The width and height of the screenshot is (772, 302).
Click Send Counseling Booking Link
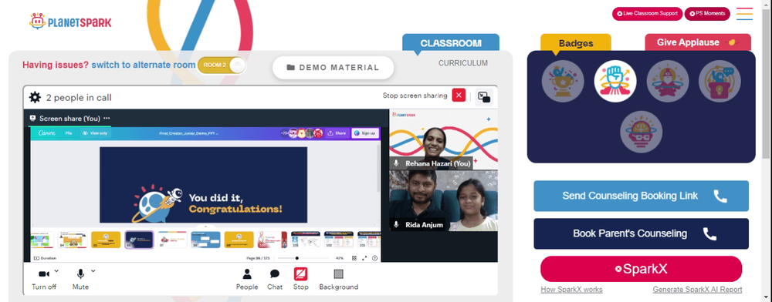click(641, 196)
